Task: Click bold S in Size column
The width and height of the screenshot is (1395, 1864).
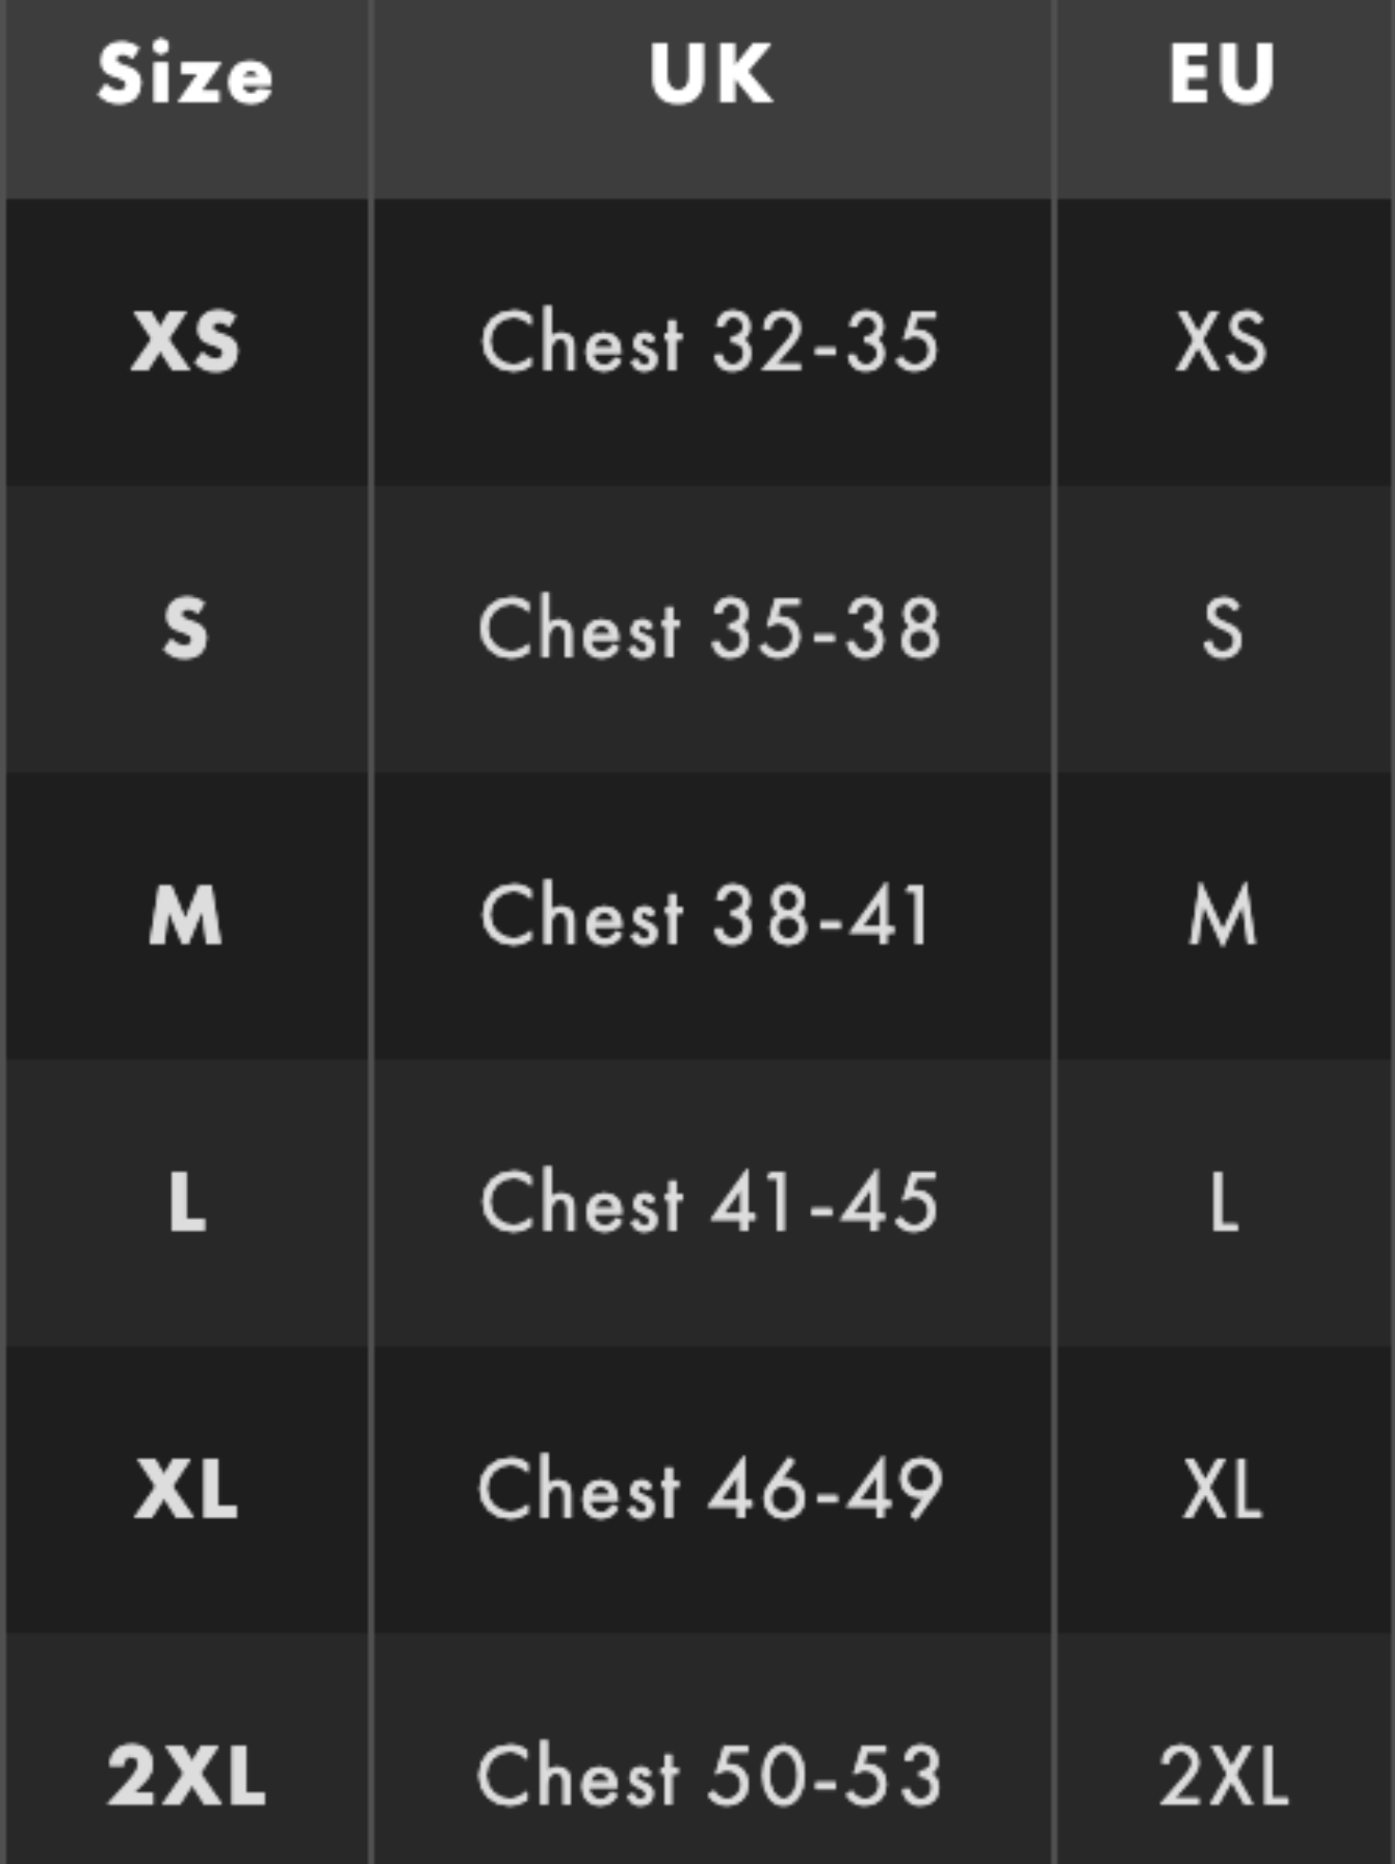Action: (186, 628)
